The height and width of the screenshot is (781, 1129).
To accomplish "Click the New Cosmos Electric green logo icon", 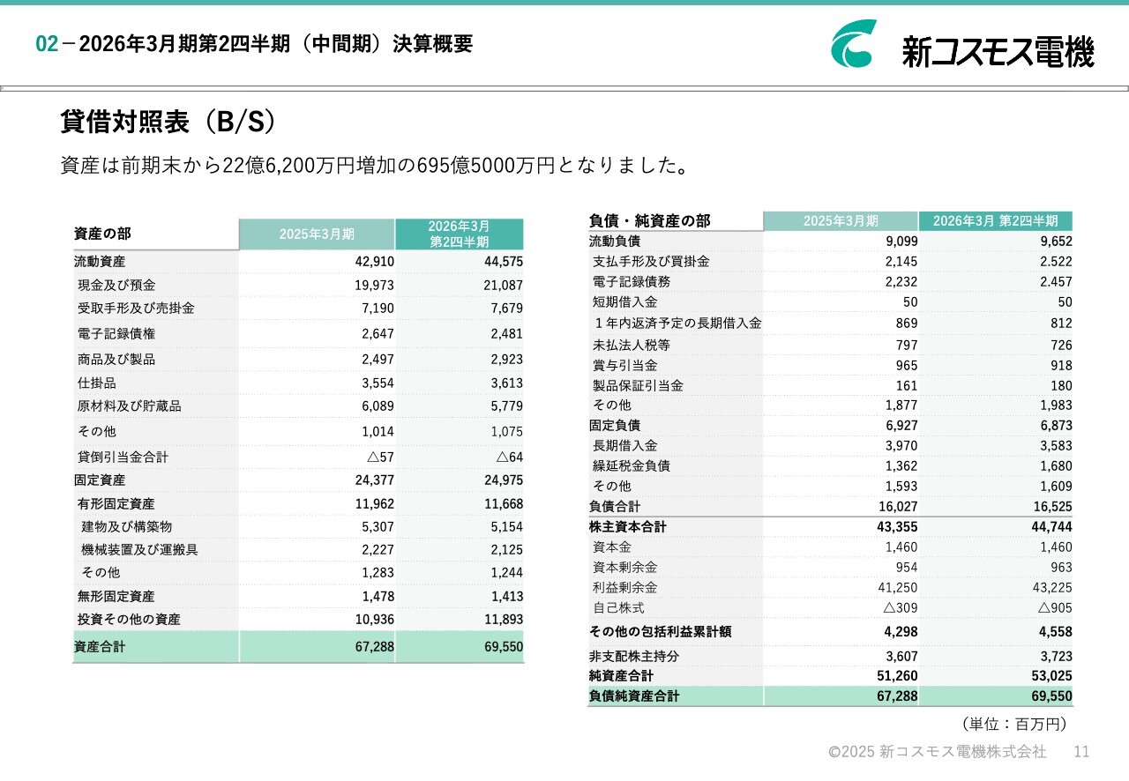I will [854, 44].
